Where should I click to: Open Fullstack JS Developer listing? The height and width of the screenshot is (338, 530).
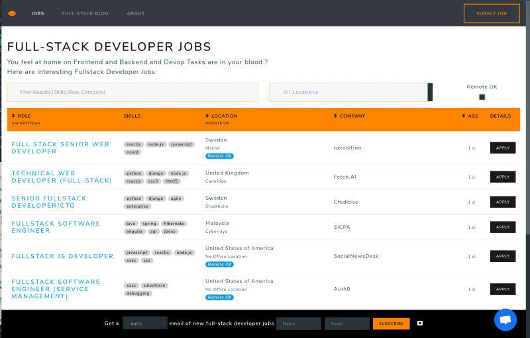tap(62, 256)
